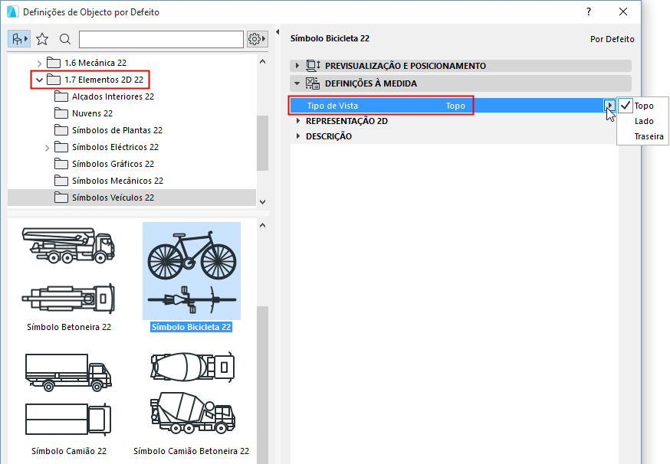Click the Símbolo Bicicleta 22 header title
The width and height of the screenshot is (670, 464).
click(330, 38)
